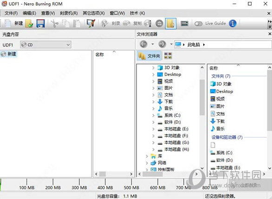This screenshot has height=199, width=272.
Task: Open the 窗口(W) menu
Action: click(x=117, y=13)
